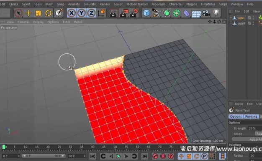Click the Apply All button

247,139
